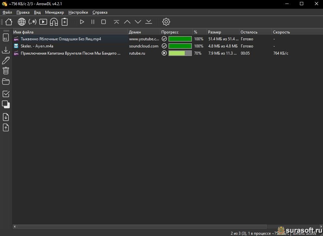Open settings via the gear icon
This screenshot has width=323, height=236.
[x=166, y=22]
